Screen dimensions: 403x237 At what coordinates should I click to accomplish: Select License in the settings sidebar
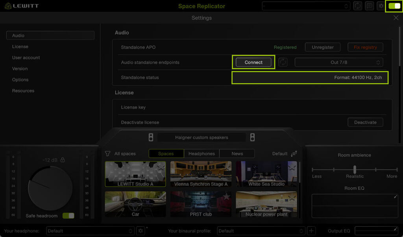coord(20,46)
